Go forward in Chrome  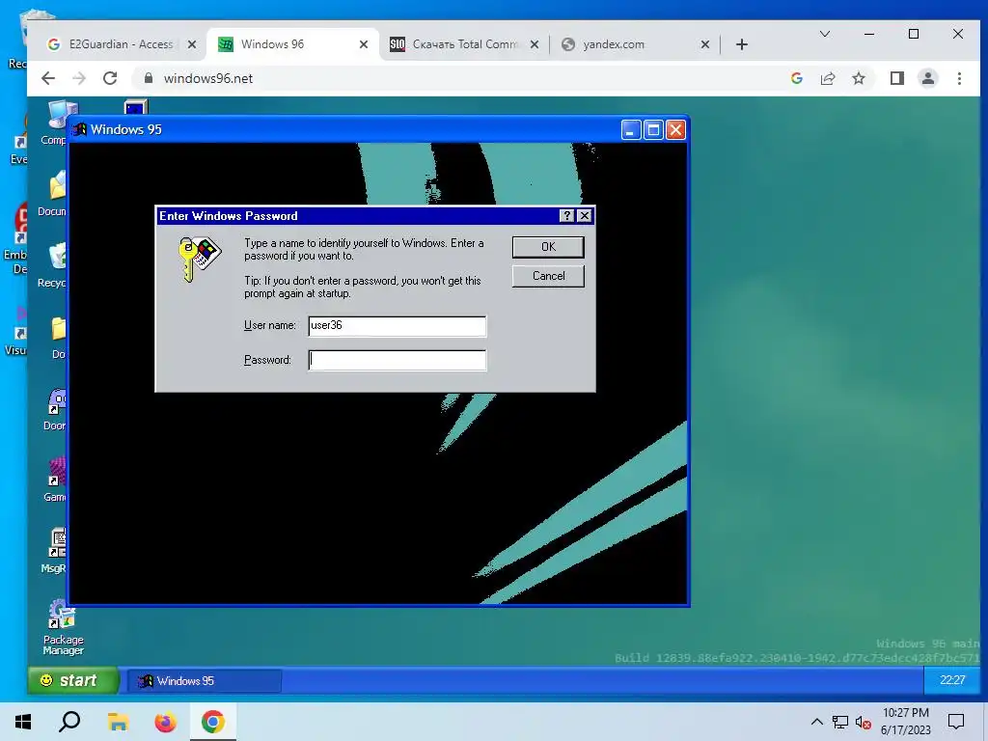[x=79, y=78]
